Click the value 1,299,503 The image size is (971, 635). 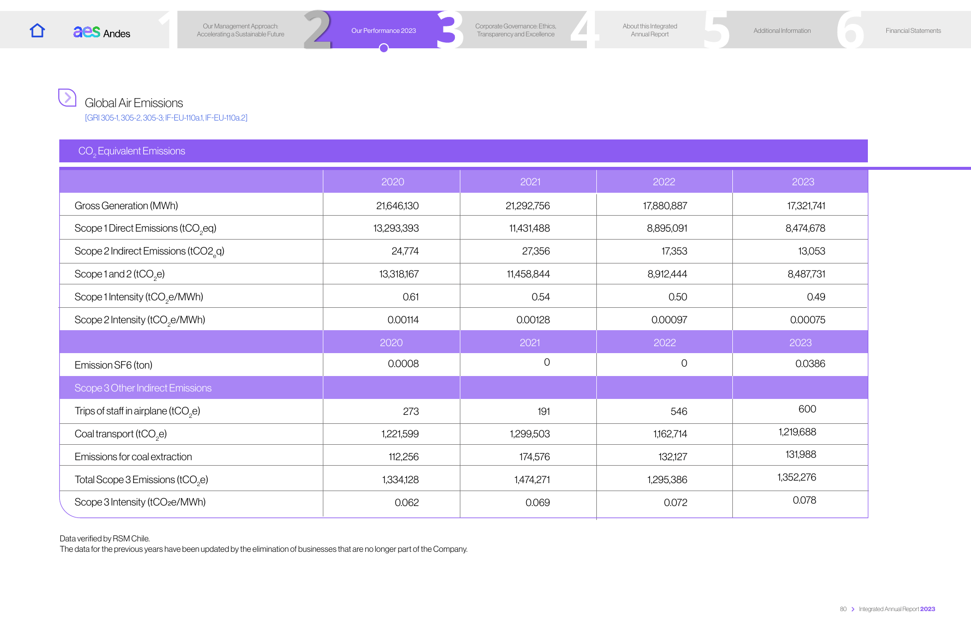530,434
